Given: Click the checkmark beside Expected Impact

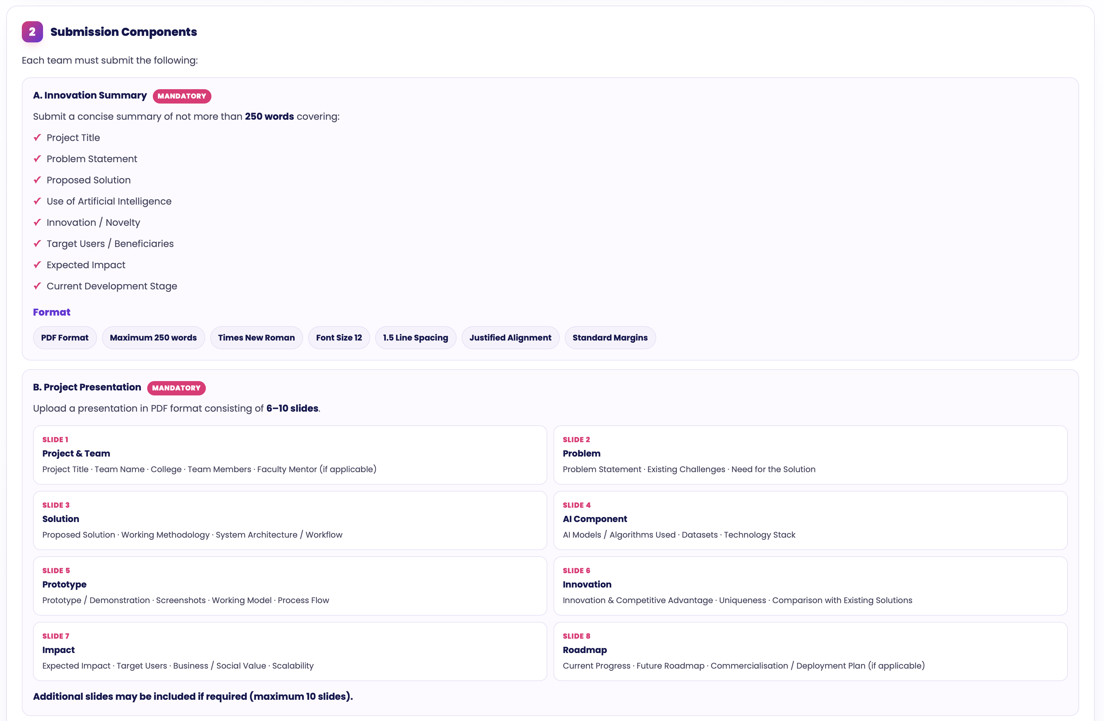Looking at the screenshot, I should pyautogui.click(x=37, y=265).
